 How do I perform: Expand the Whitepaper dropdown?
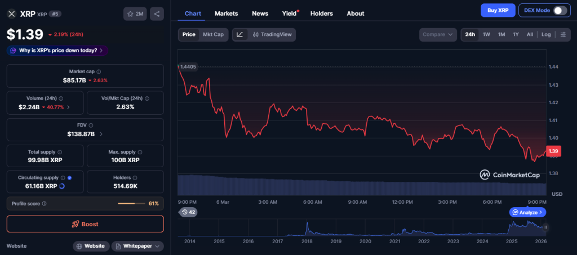[x=137, y=246]
